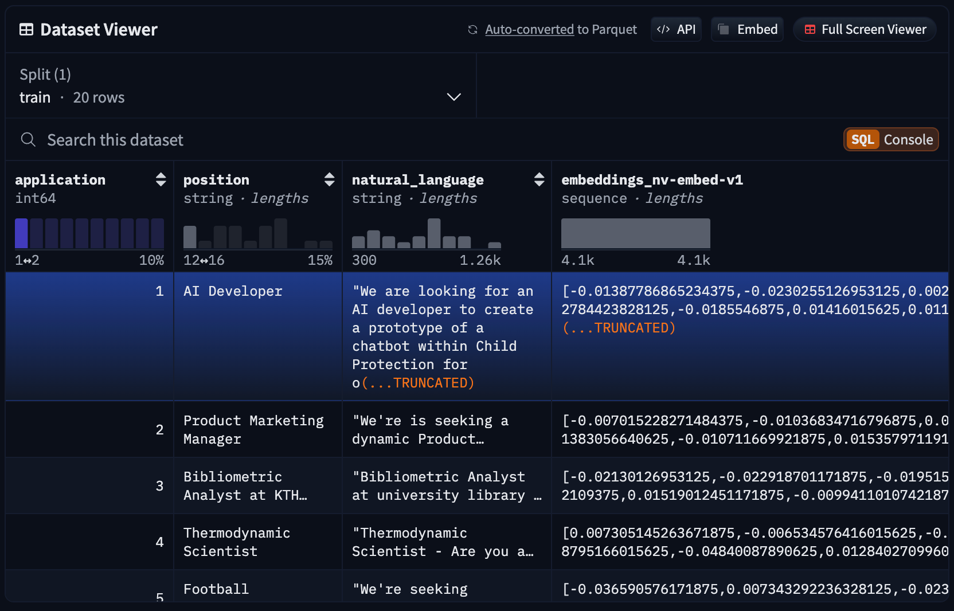Sort by the position column
The height and width of the screenshot is (611, 954).
click(329, 180)
